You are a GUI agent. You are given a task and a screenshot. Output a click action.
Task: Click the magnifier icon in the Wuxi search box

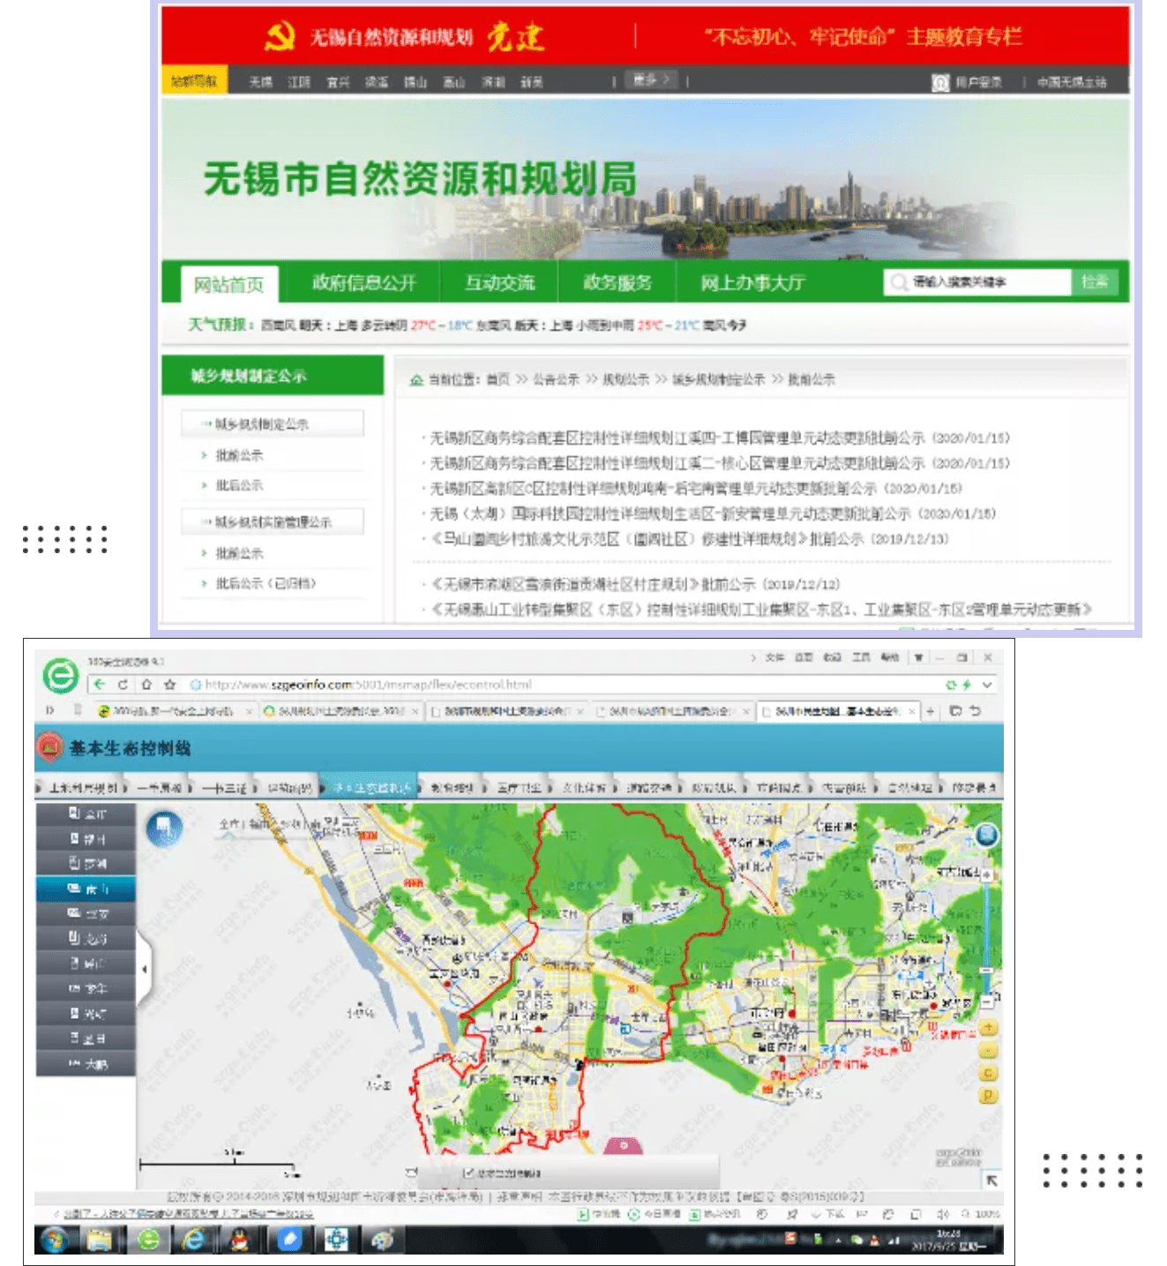(x=898, y=282)
